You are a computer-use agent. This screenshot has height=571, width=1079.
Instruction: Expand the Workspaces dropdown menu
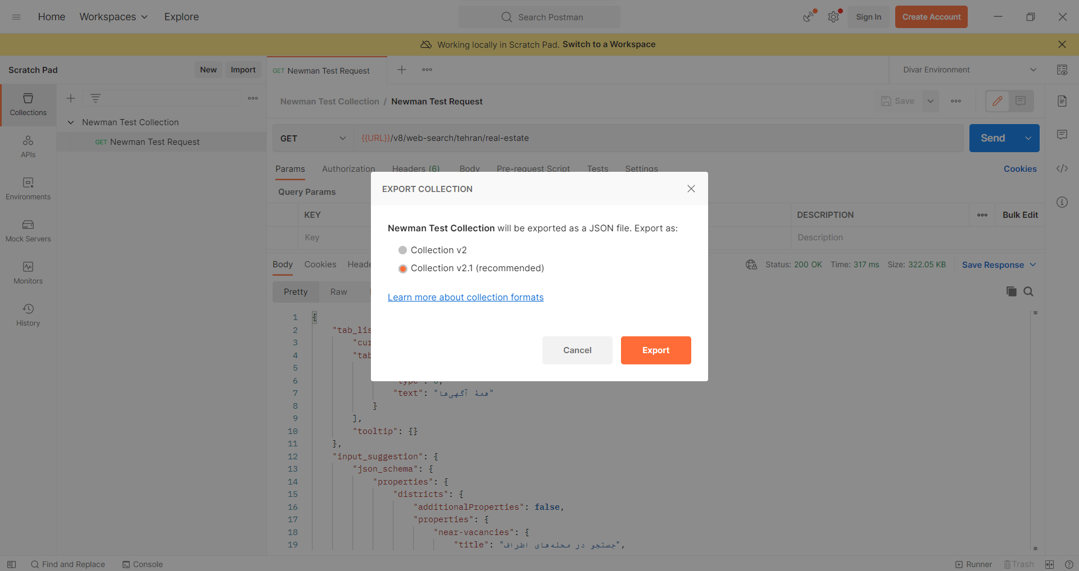(114, 17)
